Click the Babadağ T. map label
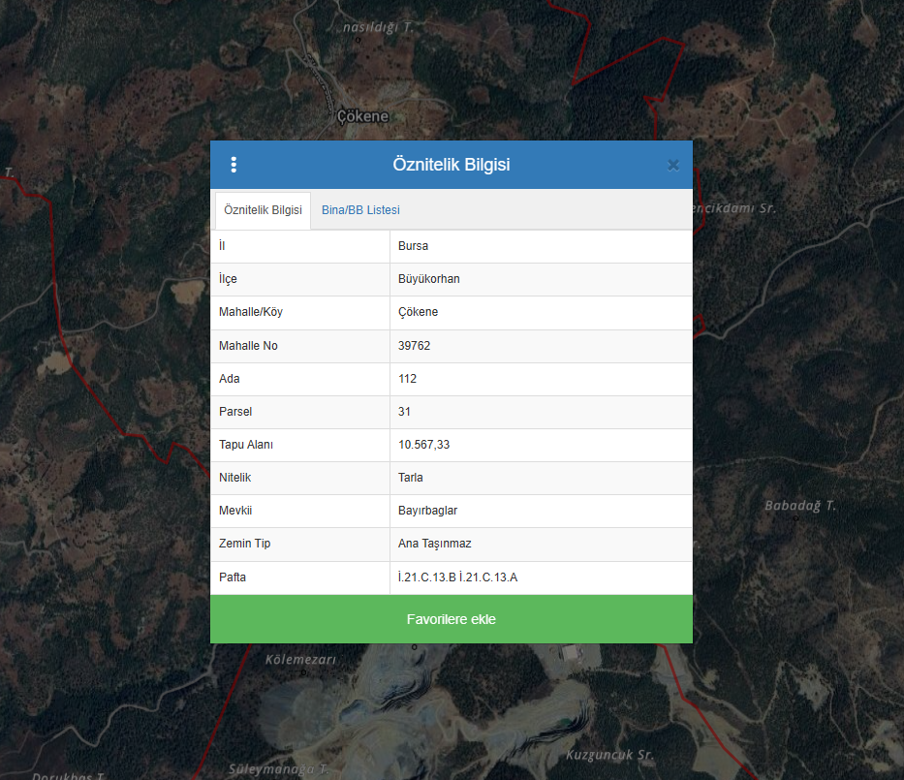 (x=799, y=506)
